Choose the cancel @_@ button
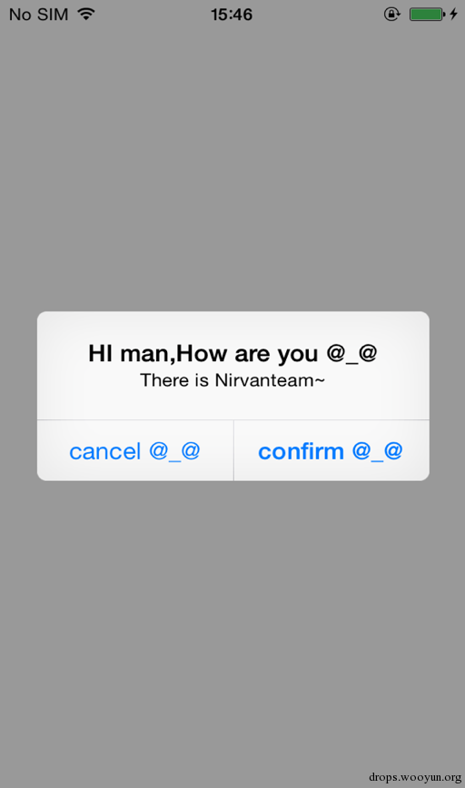 (135, 451)
